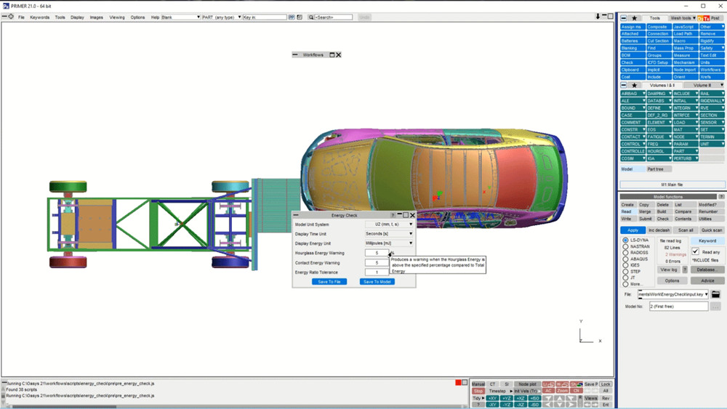Open the Model Unit System dropdown
The height and width of the screenshot is (409, 727).
pyautogui.click(x=389, y=224)
